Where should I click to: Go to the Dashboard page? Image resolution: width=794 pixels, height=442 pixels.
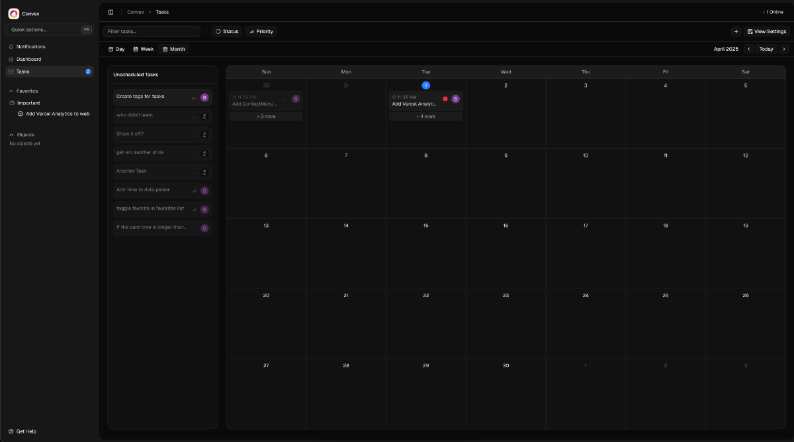tap(50, 59)
